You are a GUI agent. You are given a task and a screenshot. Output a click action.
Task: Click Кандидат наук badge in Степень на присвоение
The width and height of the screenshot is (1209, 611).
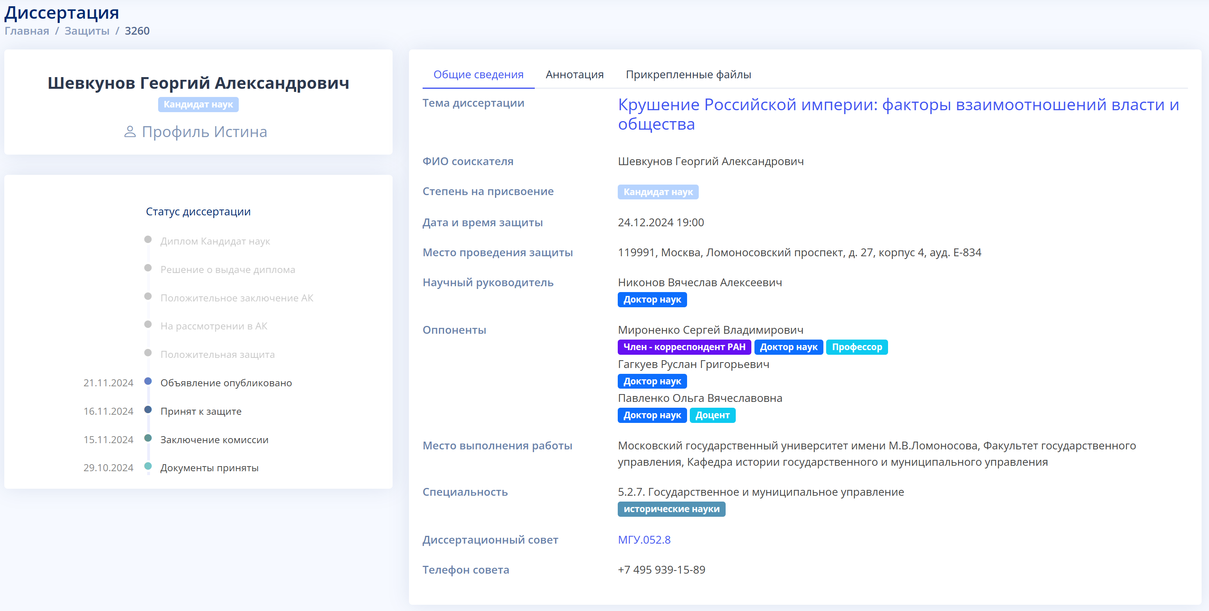[x=658, y=192]
